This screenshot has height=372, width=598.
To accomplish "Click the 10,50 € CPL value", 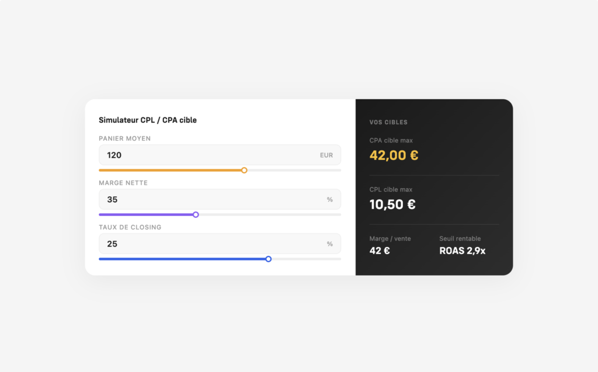I will pos(392,204).
